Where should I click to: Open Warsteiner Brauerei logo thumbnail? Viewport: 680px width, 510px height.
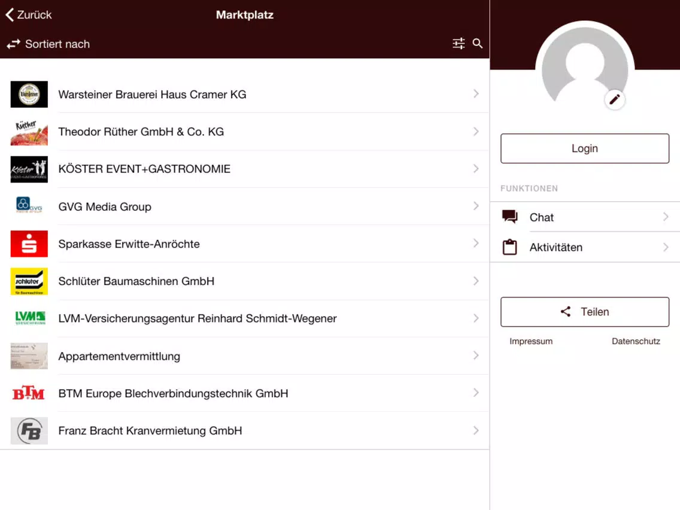pyautogui.click(x=29, y=94)
